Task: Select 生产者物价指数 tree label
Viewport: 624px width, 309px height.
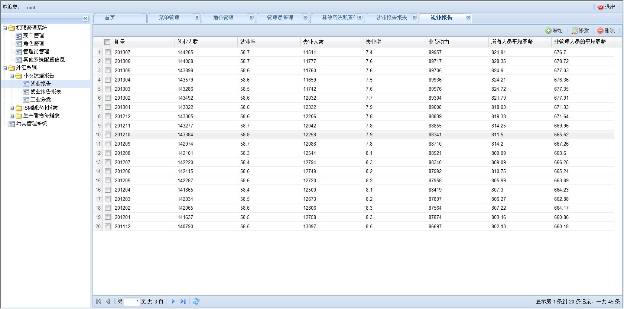Action: pyautogui.click(x=41, y=116)
